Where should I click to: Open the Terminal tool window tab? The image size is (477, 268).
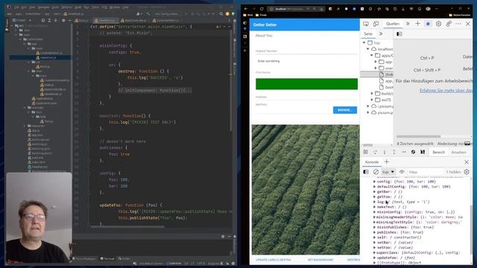(107, 258)
